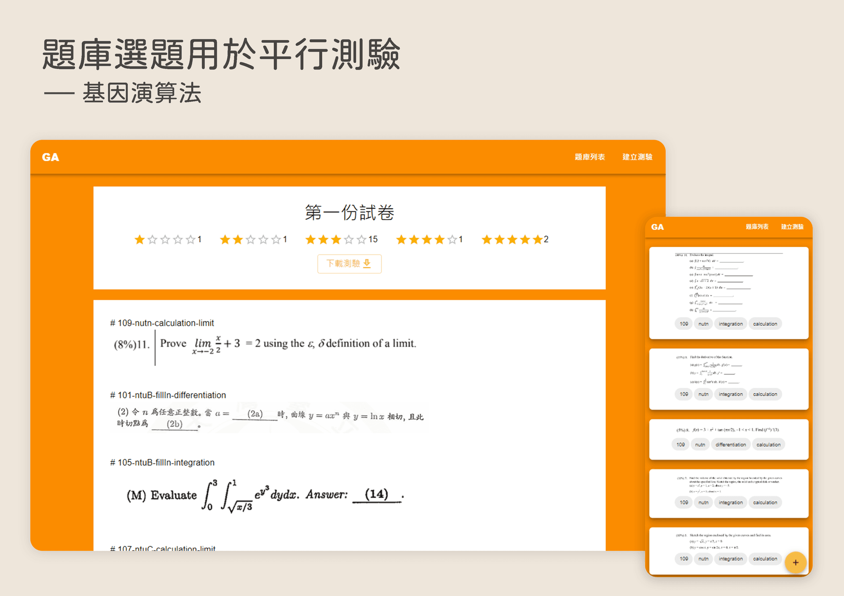Click the '# 101-ntuB-fillIn-differentiation' question label
Screen dimensions: 844x596
pyautogui.click(x=168, y=395)
